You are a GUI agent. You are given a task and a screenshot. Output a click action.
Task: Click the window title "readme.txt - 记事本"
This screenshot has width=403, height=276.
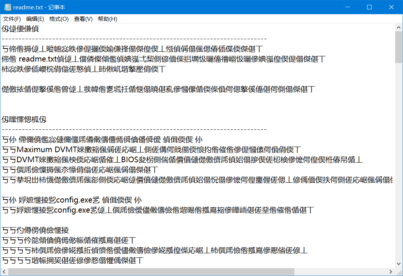[x=39, y=7]
